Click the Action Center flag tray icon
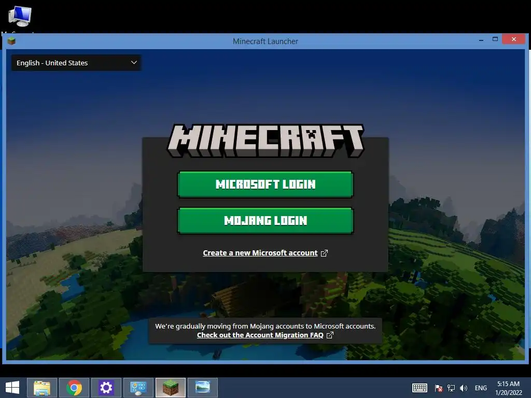 [x=439, y=388]
